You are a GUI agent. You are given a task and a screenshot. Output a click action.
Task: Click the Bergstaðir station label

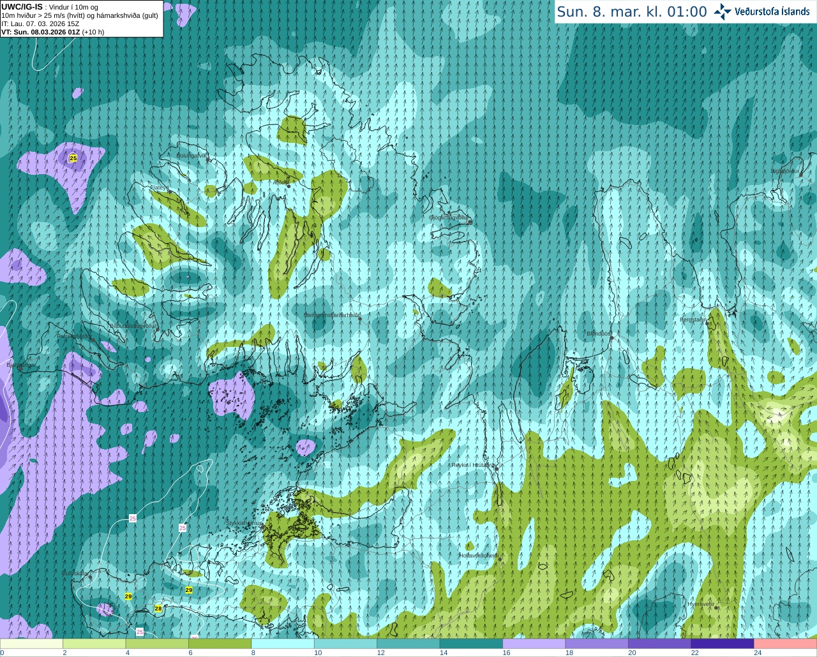coord(692,320)
